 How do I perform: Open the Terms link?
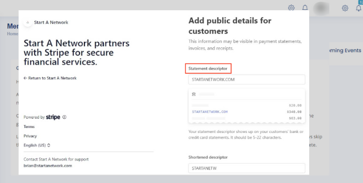[29, 127]
